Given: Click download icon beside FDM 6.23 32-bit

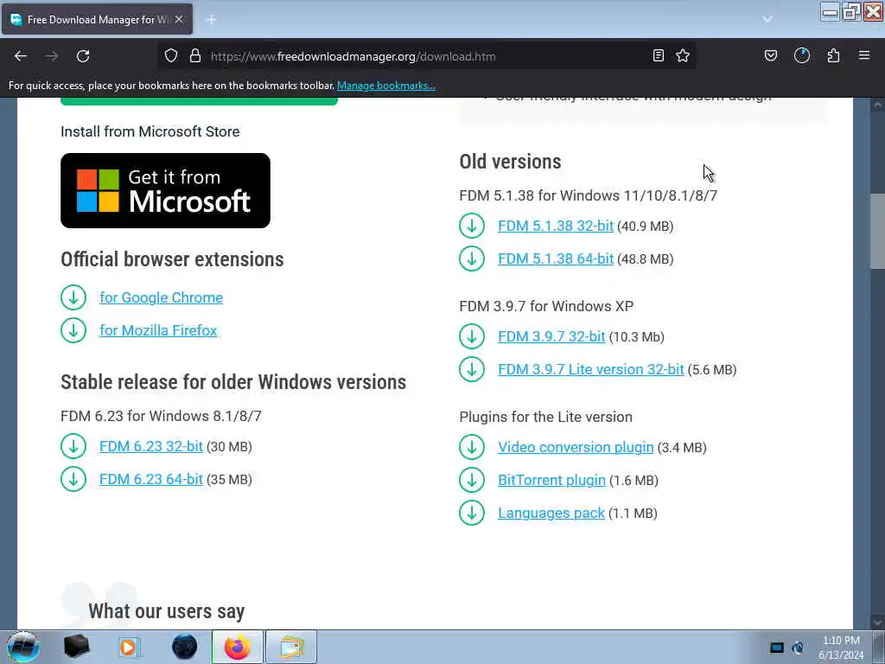Looking at the screenshot, I should (73, 447).
